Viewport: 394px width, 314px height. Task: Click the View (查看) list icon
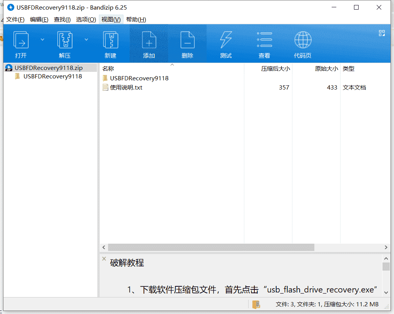click(x=265, y=40)
